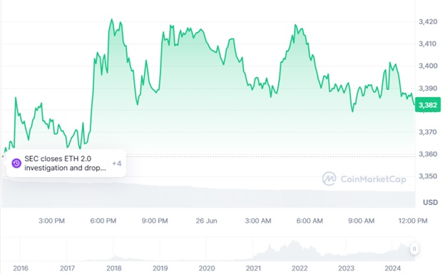The height and width of the screenshot is (274, 445).
Task: Click the 3,360 price axis label
Action: point(428,154)
